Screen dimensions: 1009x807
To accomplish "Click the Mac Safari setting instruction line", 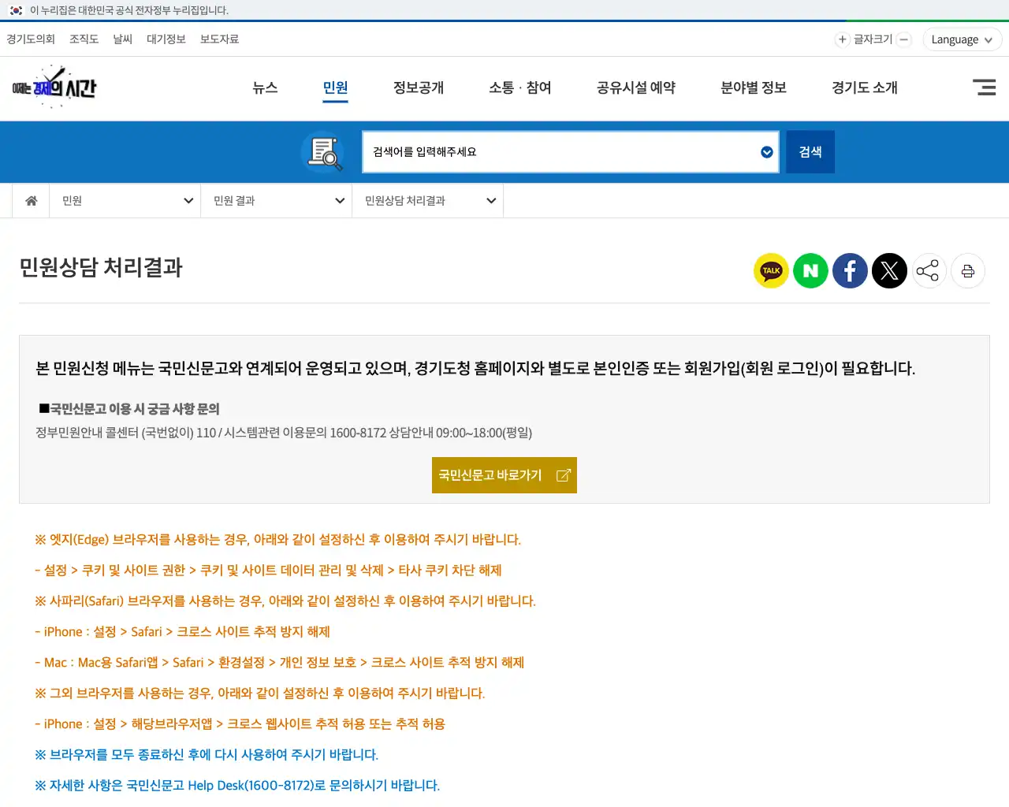I will click(280, 663).
